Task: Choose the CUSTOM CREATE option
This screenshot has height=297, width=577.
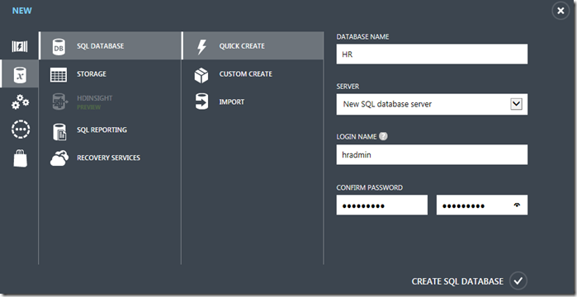Action: tap(253, 74)
